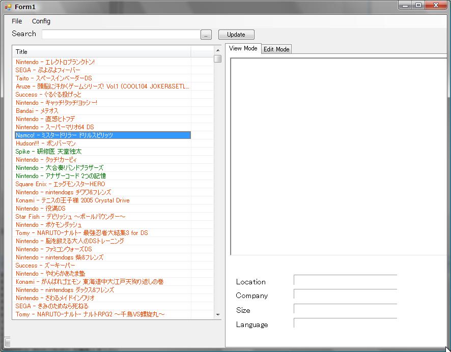Select the Konami がんばれゴエモン row
Image resolution: width=451 pixels, height=352 pixels.
(x=103, y=282)
